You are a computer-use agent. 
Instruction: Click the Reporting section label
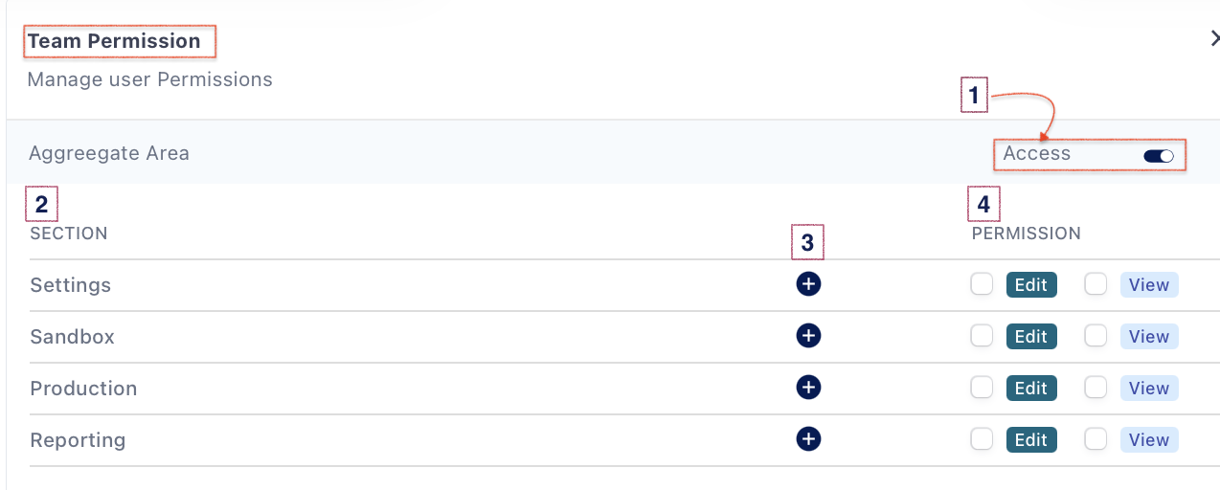click(79, 440)
